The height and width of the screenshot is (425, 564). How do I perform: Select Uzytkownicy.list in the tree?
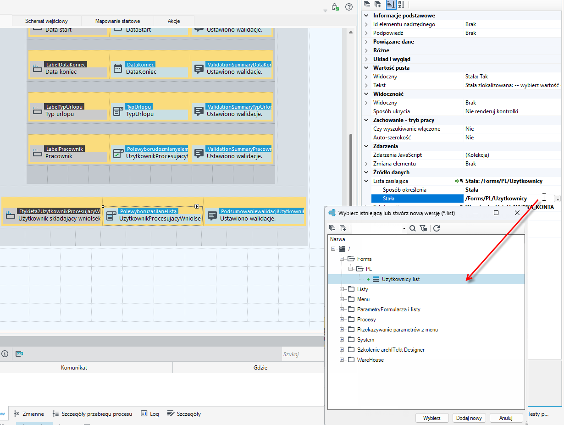401,279
